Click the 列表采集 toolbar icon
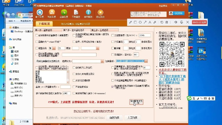This screenshot has height=125, width=222. click(52, 13)
